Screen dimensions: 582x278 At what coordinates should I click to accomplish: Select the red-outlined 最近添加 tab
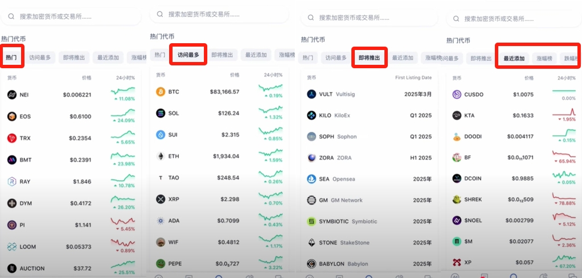(514, 59)
